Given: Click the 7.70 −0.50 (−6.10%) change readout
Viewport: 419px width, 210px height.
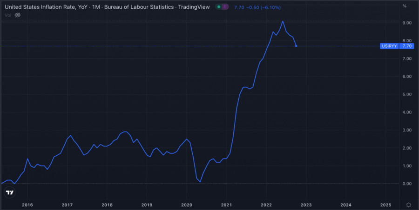Looking at the screenshot, I should click(254, 7).
